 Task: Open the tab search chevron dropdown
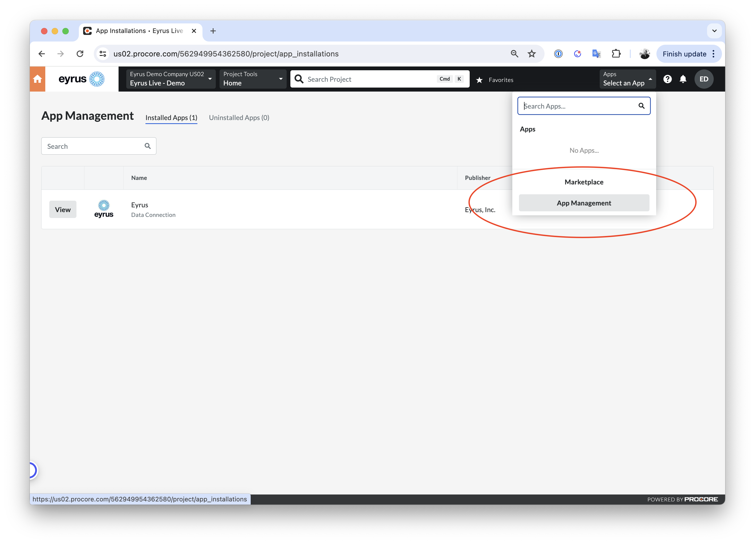click(715, 31)
